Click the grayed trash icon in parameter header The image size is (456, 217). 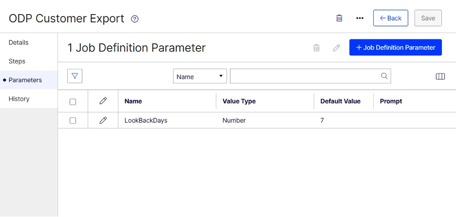[316, 48]
